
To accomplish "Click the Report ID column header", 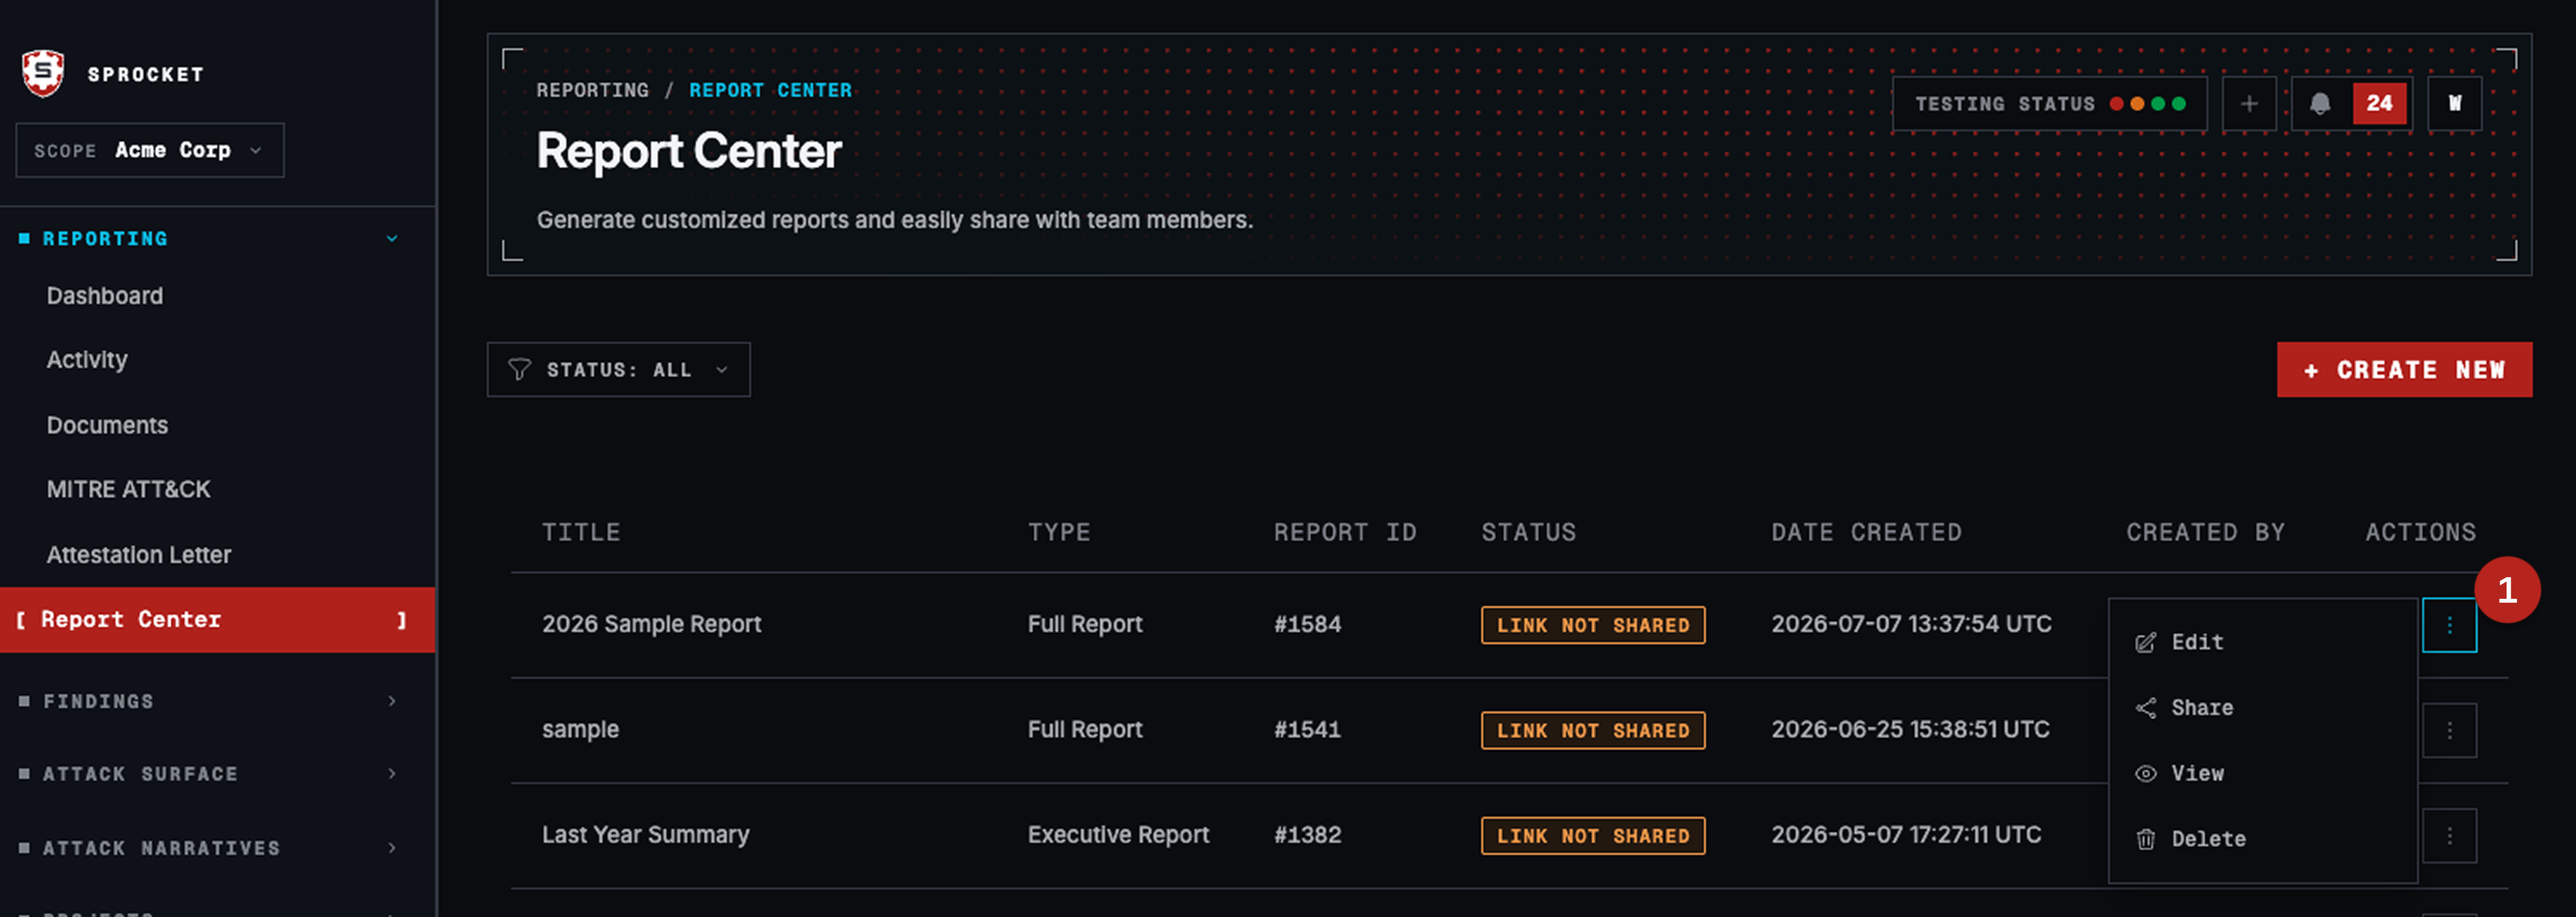I will [x=1345, y=532].
